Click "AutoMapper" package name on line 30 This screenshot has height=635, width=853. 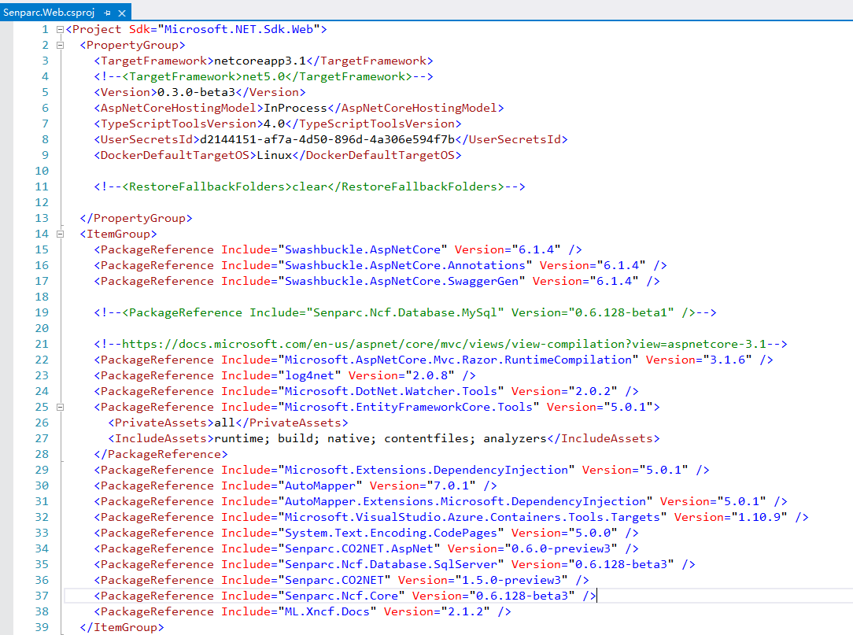tap(319, 486)
